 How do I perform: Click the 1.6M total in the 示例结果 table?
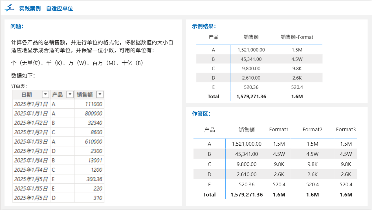(297, 96)
